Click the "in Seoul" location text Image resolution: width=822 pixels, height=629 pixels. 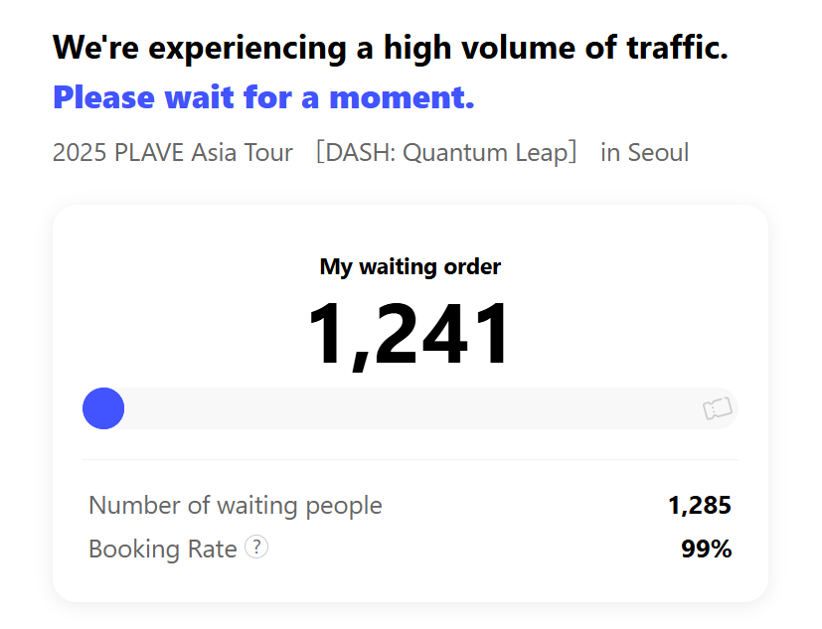(x=644, y=153)
